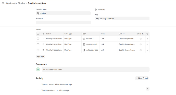Click the quality header icon preview
Screen dimensions: 176x95
pyautogui.click(x=38, y=13)
